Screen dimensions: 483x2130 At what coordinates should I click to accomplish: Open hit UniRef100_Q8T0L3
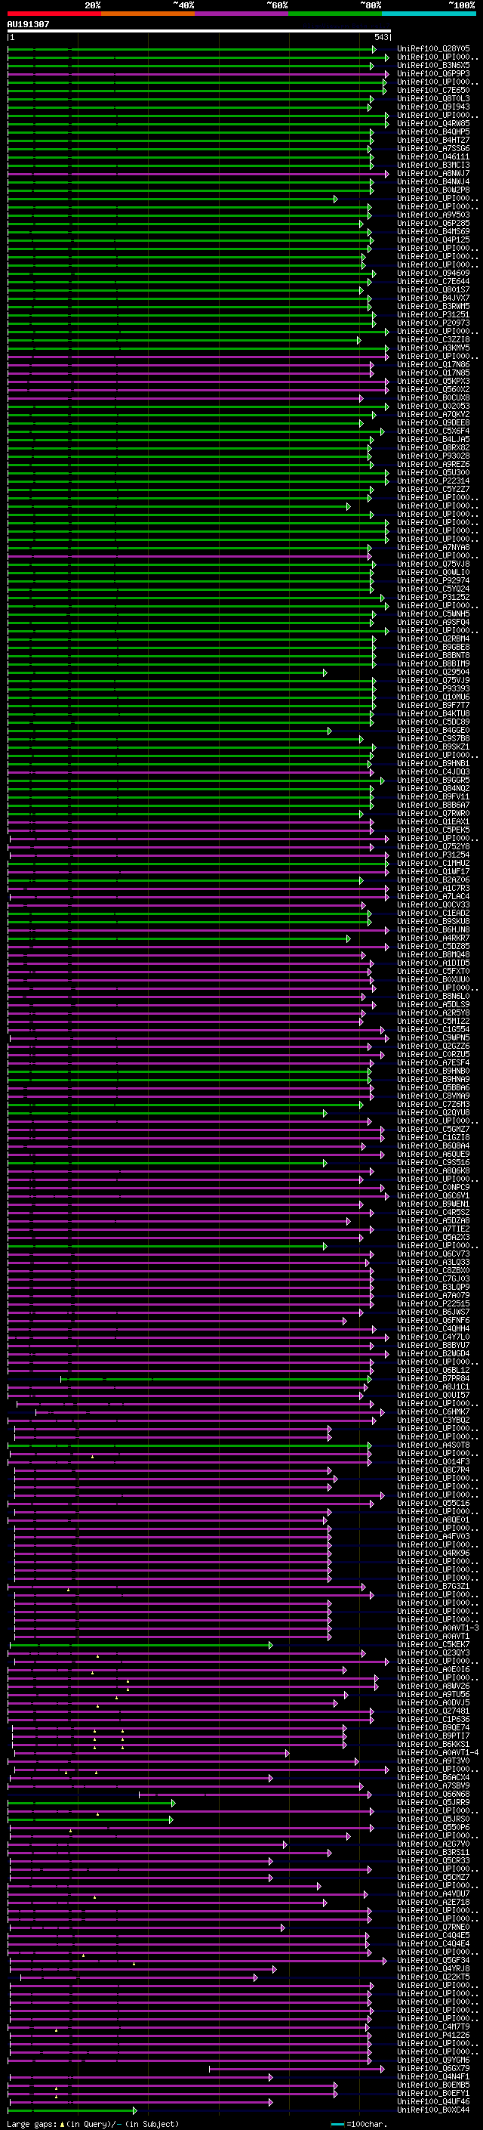click(x=433, y=98)
